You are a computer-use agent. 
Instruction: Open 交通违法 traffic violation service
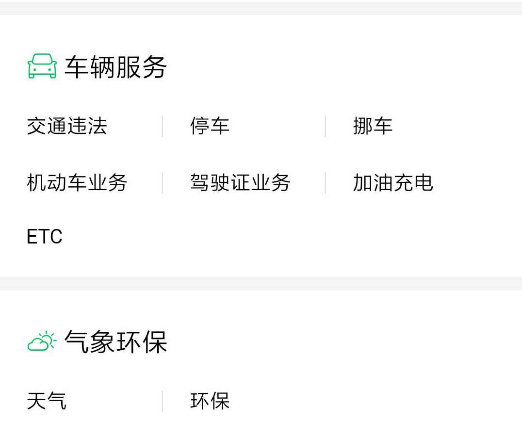tap(67, 126)
